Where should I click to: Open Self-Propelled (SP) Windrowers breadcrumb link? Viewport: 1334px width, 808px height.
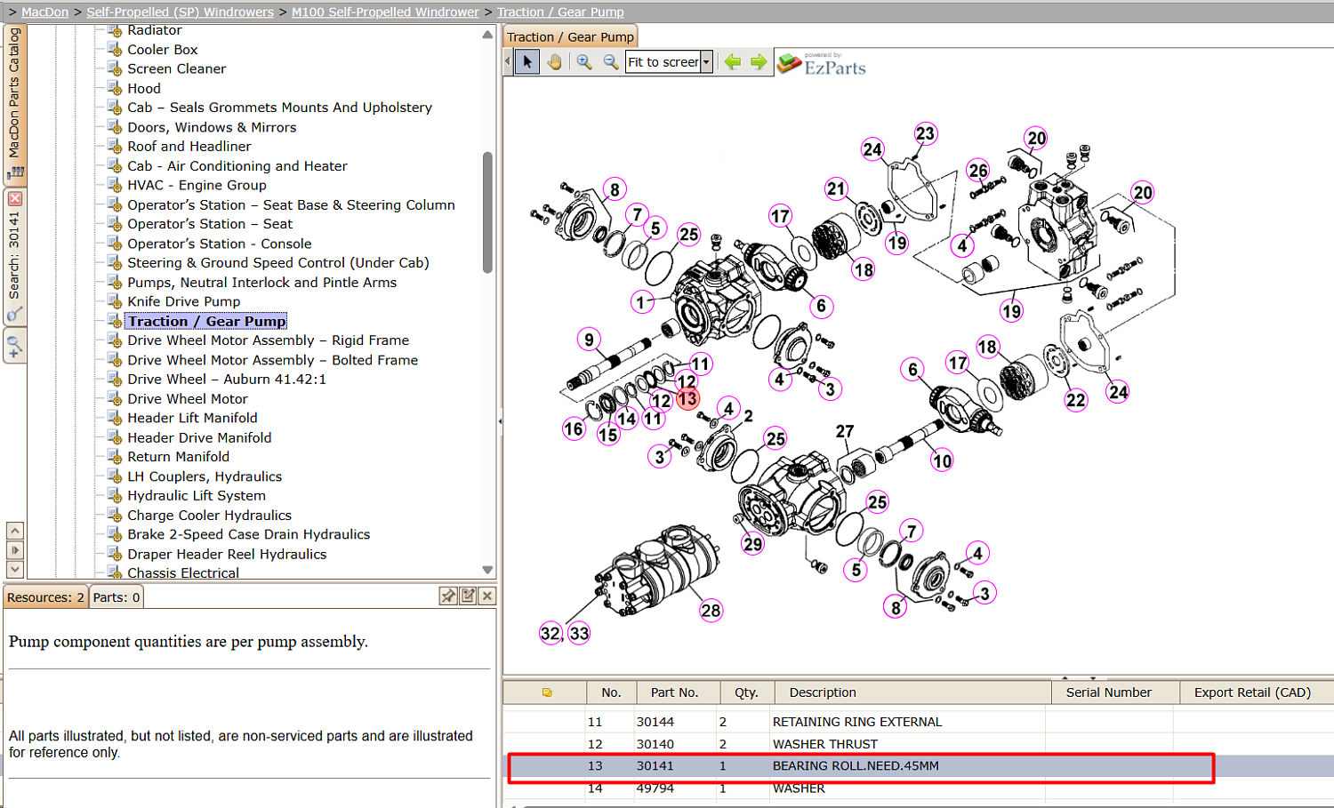181,12
